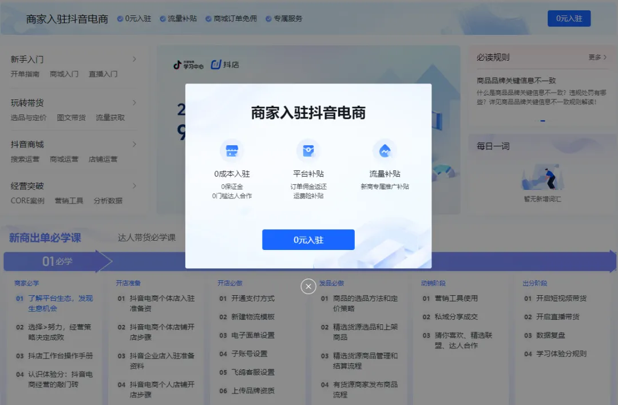This screenshot has width=618, height=405.
Task: Open lesson 选择>努力，经营策略决定成败
Action: tap(60, 332)
